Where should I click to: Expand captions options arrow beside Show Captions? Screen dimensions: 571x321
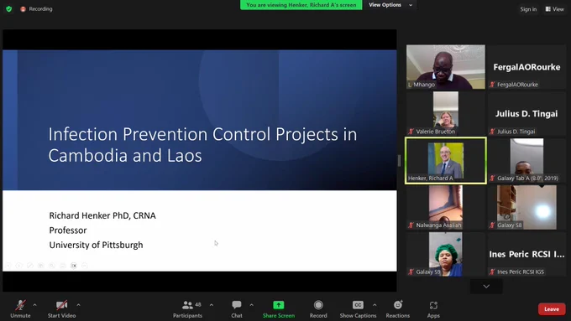coord(375,305)
